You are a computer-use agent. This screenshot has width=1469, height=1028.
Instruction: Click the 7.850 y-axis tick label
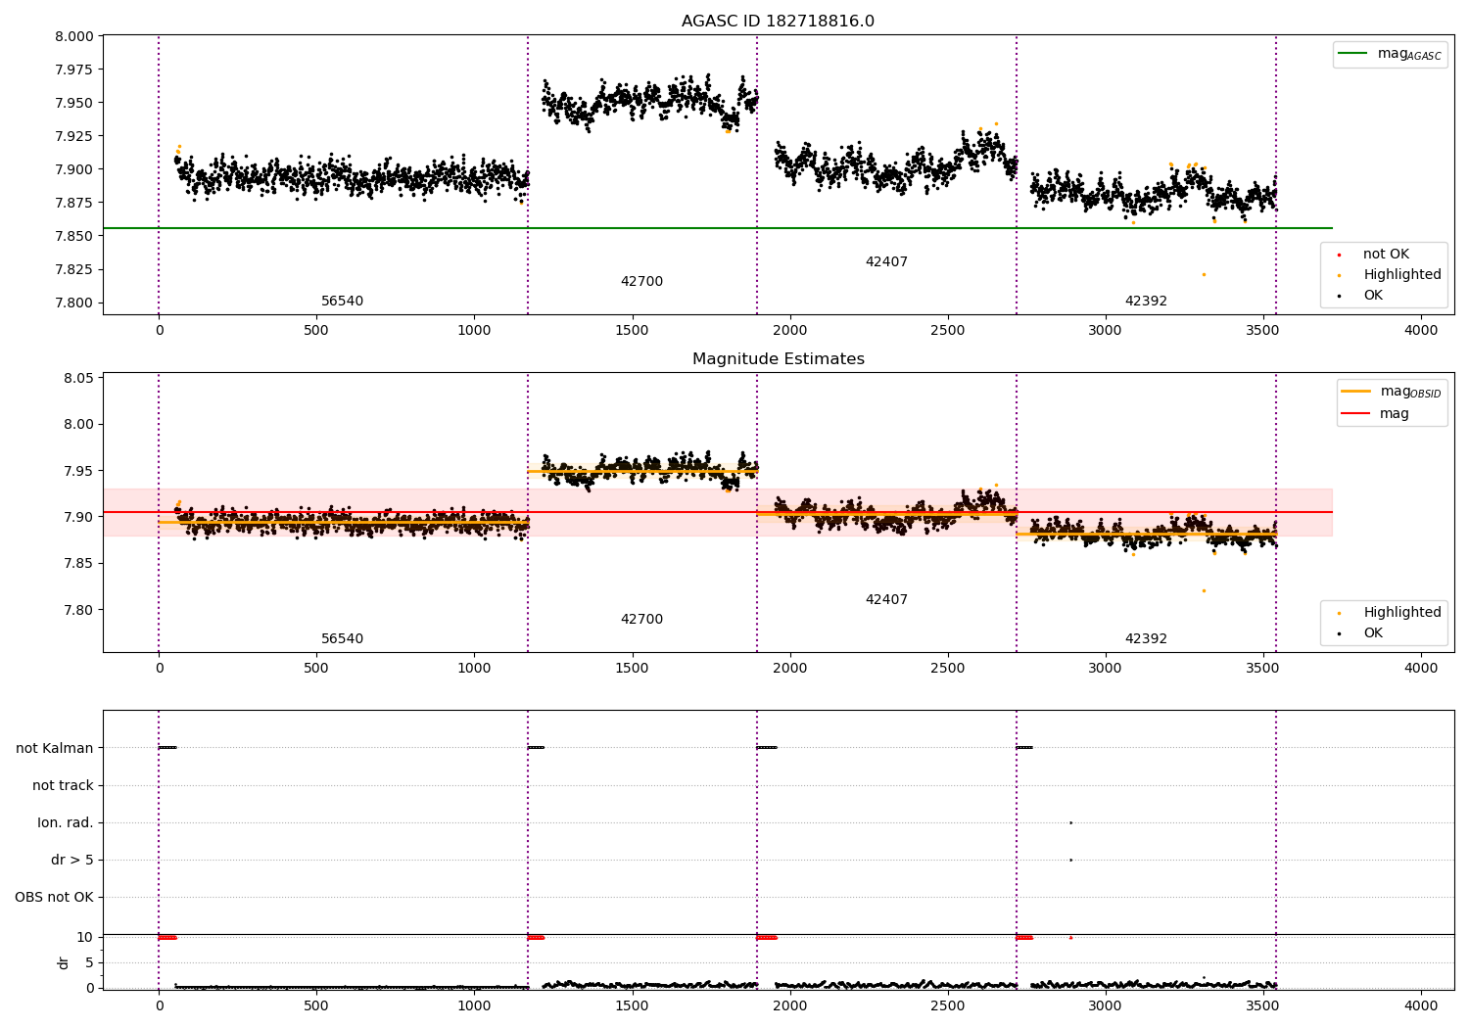(73, 237)
